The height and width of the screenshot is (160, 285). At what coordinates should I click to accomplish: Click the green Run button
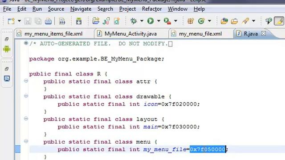(x=151, y=21)
